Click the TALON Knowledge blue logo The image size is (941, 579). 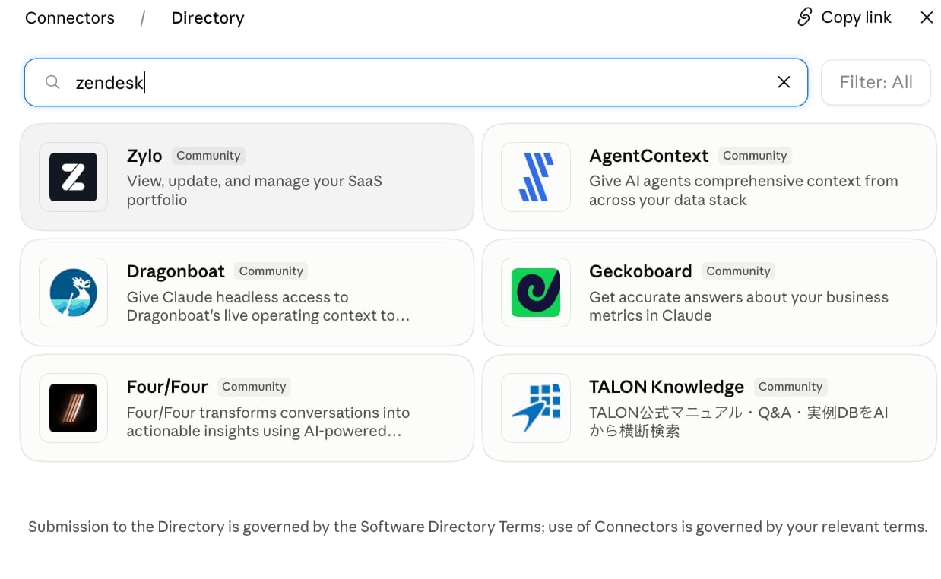536,408
